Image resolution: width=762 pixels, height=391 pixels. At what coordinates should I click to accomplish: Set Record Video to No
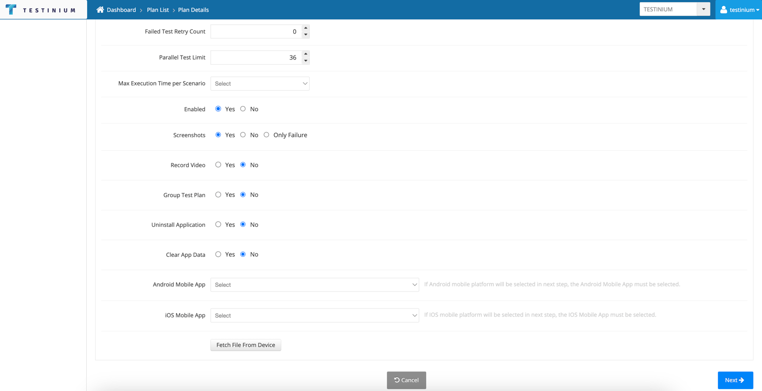[243, 165]
